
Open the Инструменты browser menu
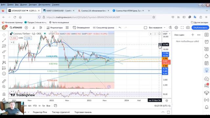tap(44, 5)
